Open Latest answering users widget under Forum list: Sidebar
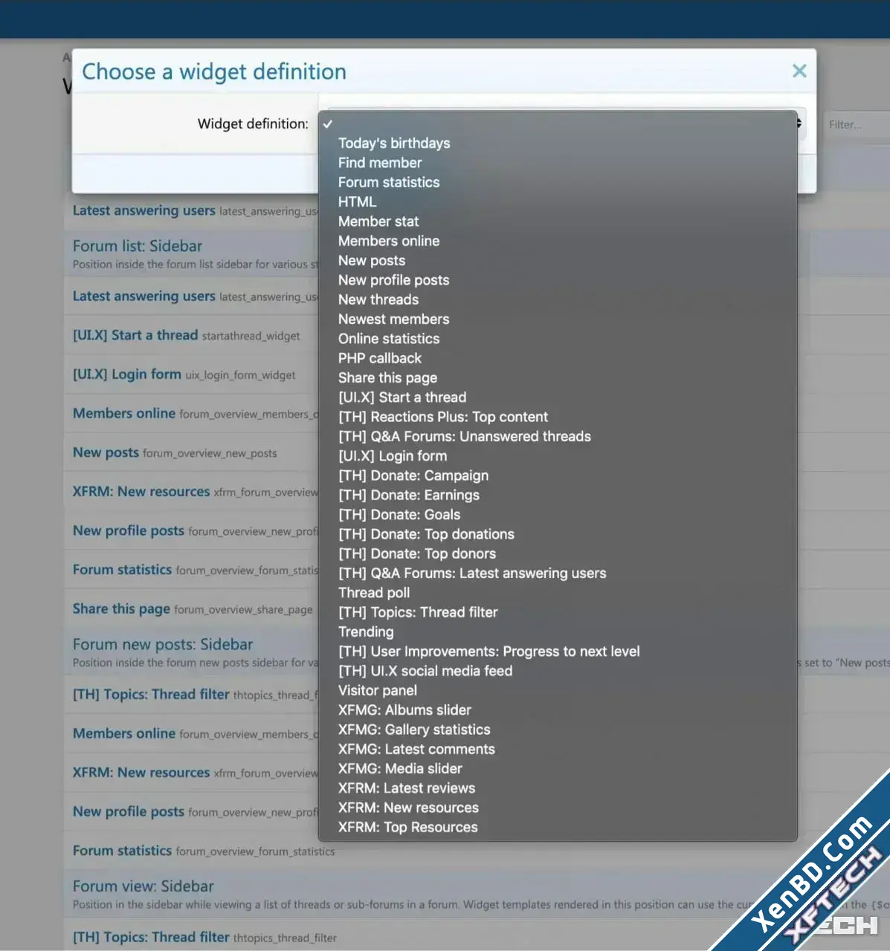This screenshot has width=890, height=951. (x=144, y=296)
